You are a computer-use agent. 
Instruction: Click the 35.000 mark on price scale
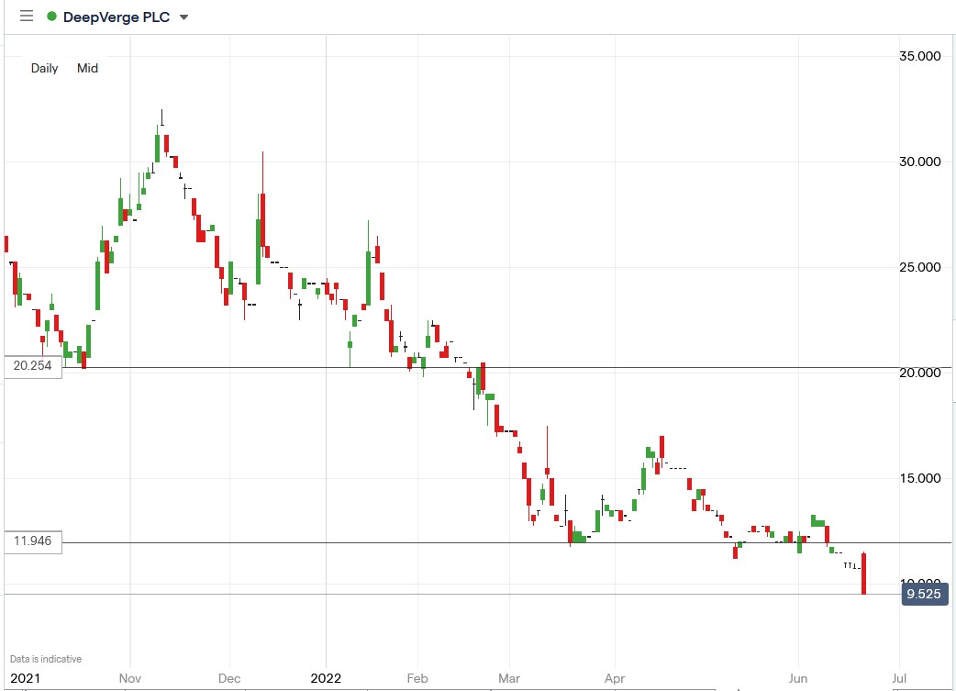(920, 56)
